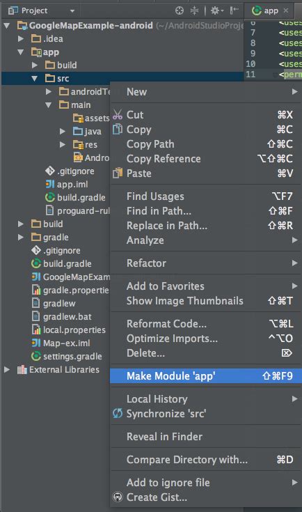The image size is (302, 512).
Task: Open Add to ignore file submenu
Action: click(205, 483)
